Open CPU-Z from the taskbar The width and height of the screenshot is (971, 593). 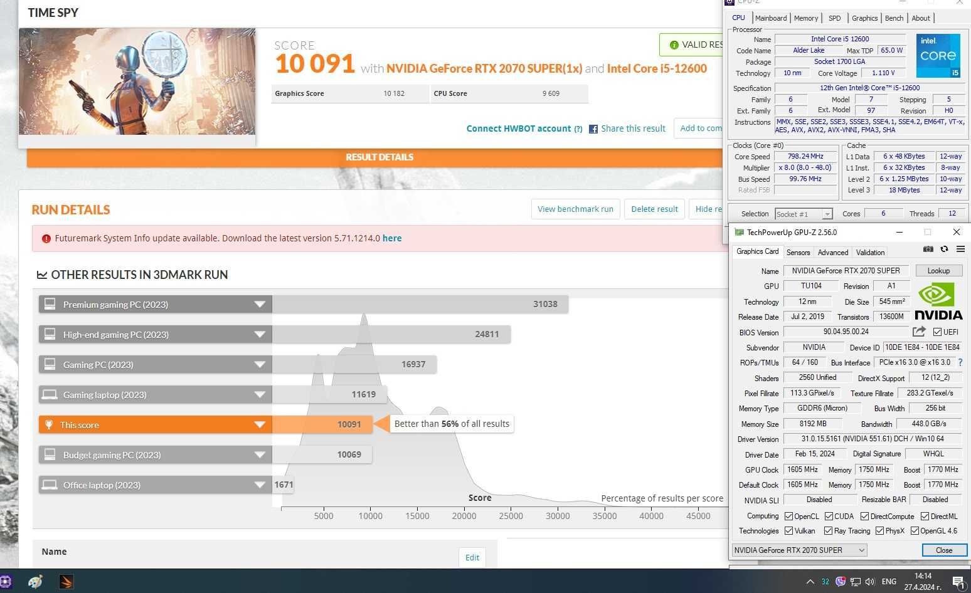point(6,582)
